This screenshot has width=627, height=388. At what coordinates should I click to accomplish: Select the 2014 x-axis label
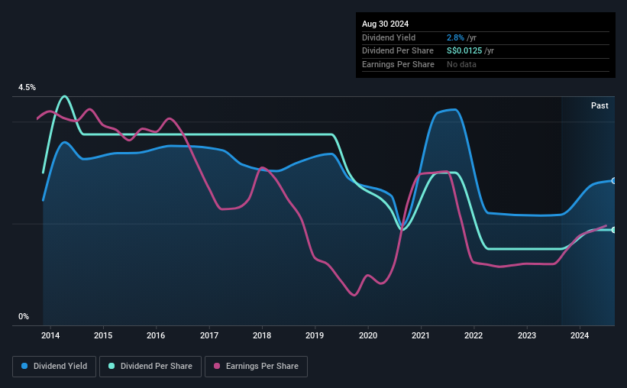point(50,335)
